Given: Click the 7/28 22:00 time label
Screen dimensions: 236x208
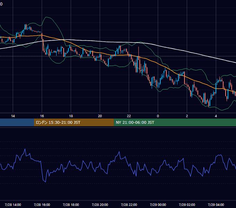Looking at the screenshot, I should [x=129, y=205].
